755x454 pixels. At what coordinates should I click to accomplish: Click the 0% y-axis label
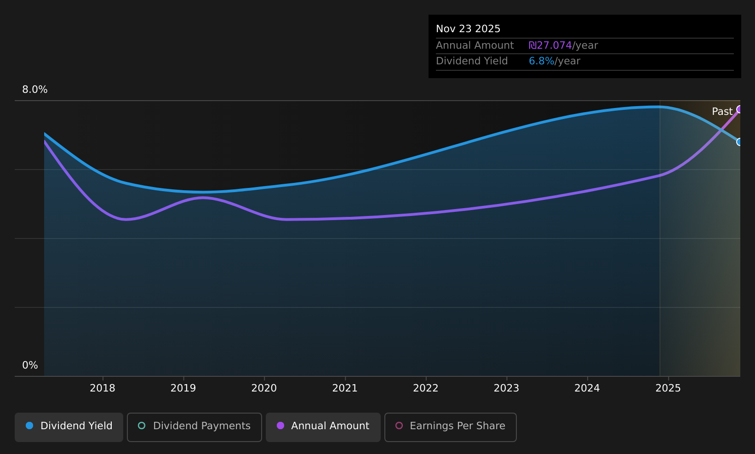pos(30,365)
